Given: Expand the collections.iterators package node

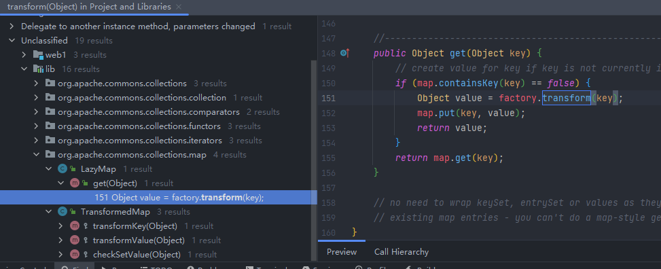Looking at the screenshot, I should pos(36,141).
